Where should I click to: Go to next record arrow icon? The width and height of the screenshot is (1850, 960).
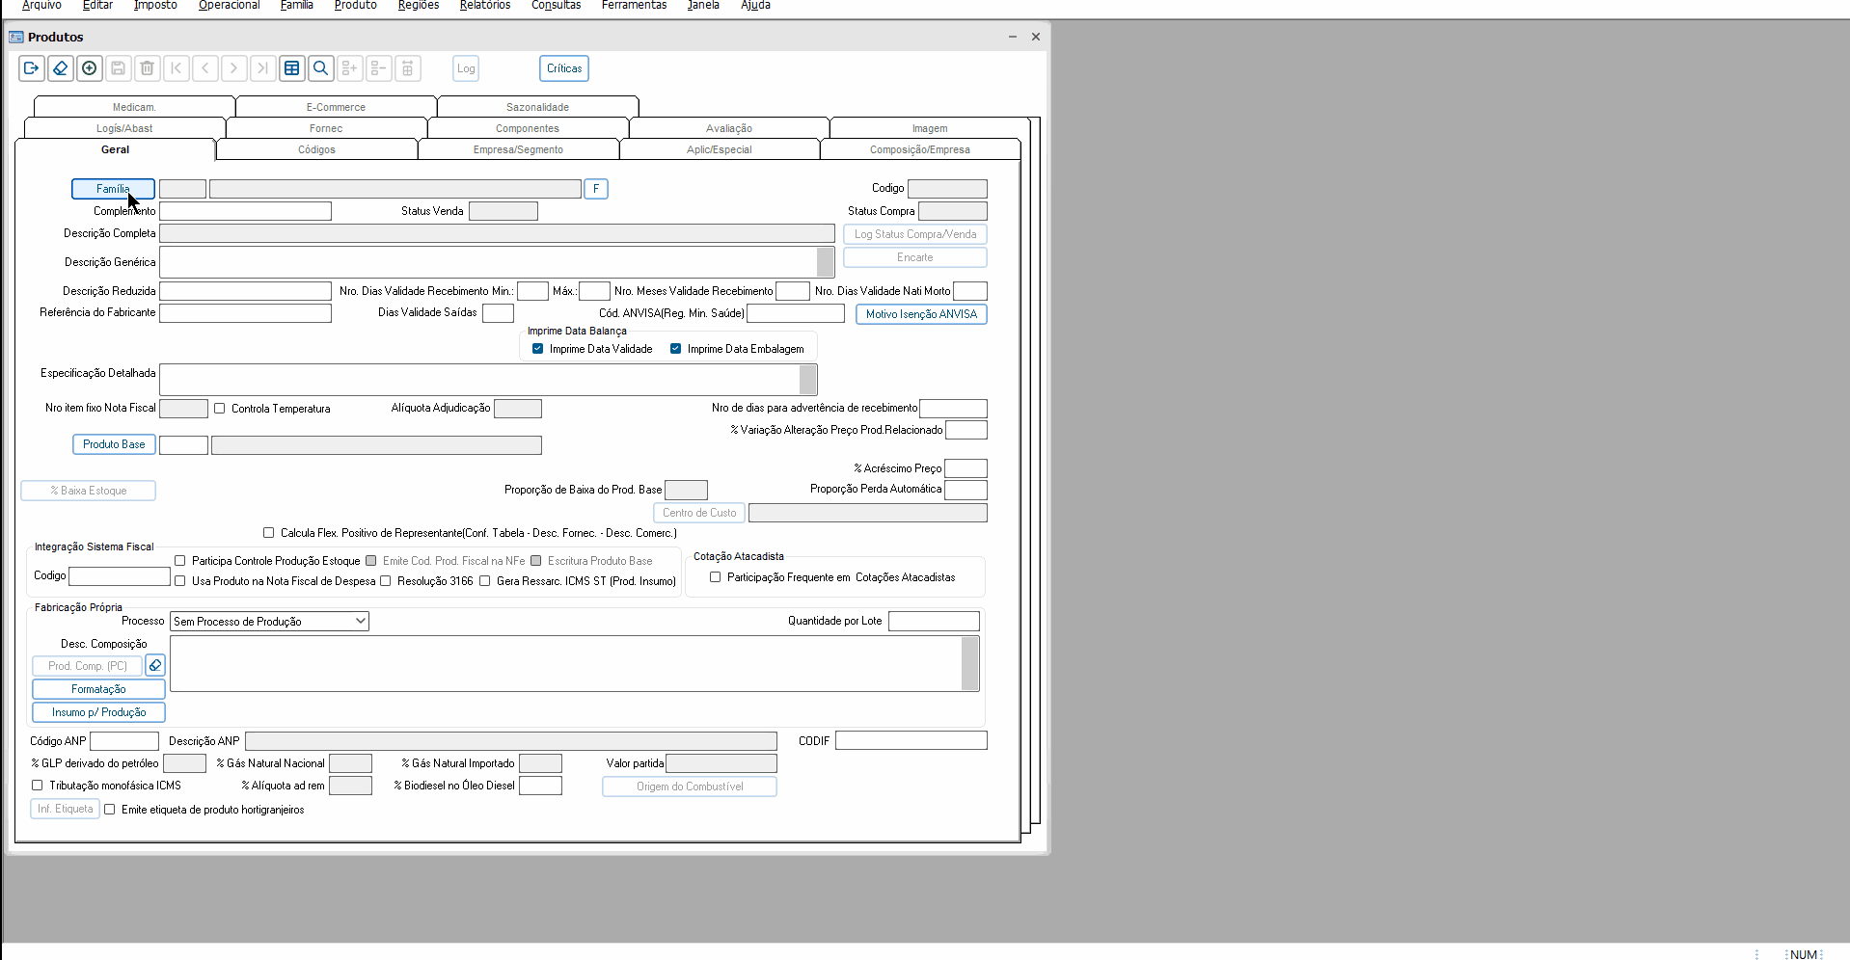click(234, 68)
